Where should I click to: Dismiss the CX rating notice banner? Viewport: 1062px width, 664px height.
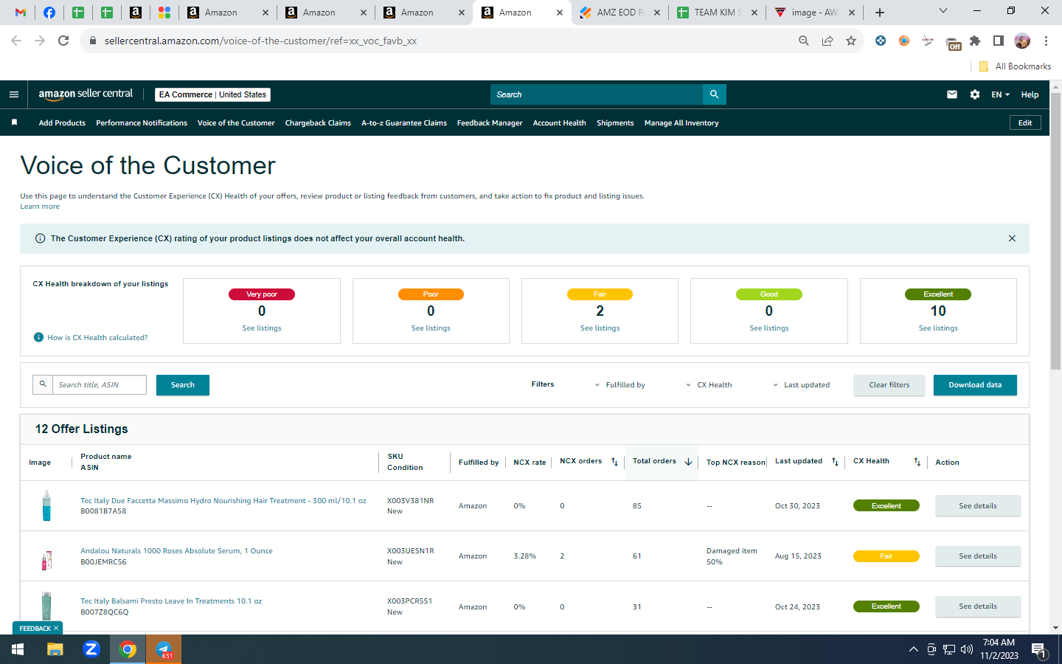[x=1012, y=238]
